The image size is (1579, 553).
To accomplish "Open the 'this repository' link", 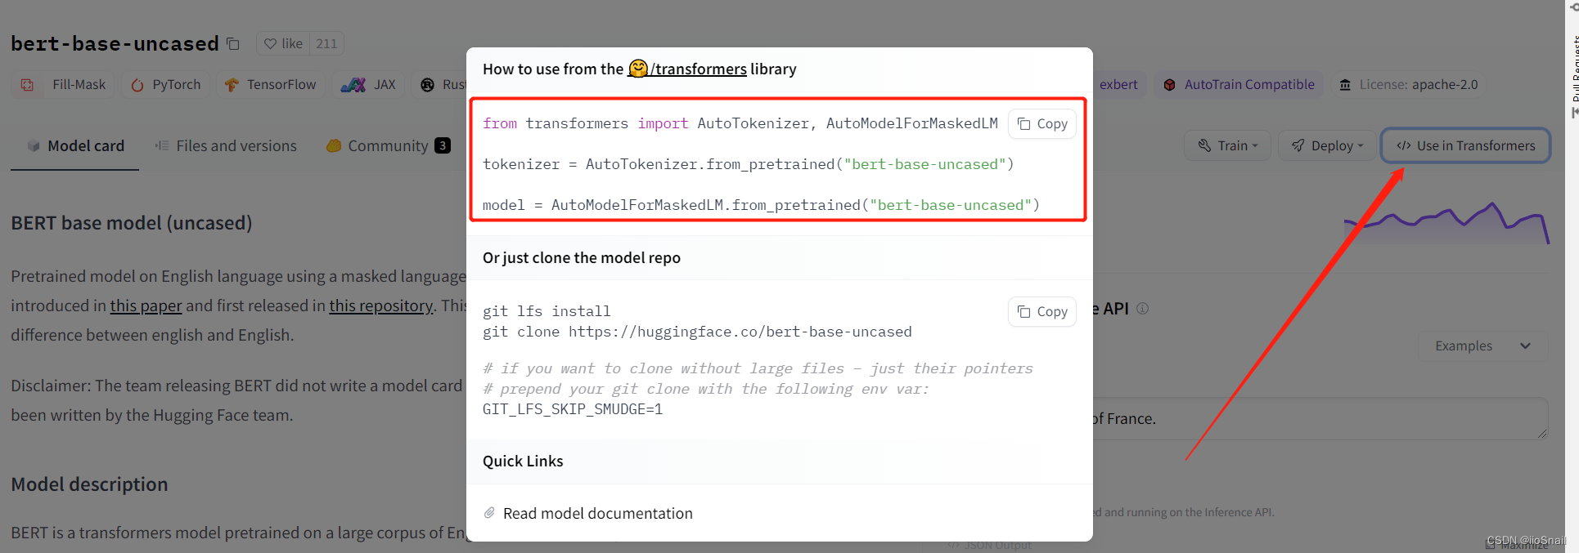I will 381,306.
